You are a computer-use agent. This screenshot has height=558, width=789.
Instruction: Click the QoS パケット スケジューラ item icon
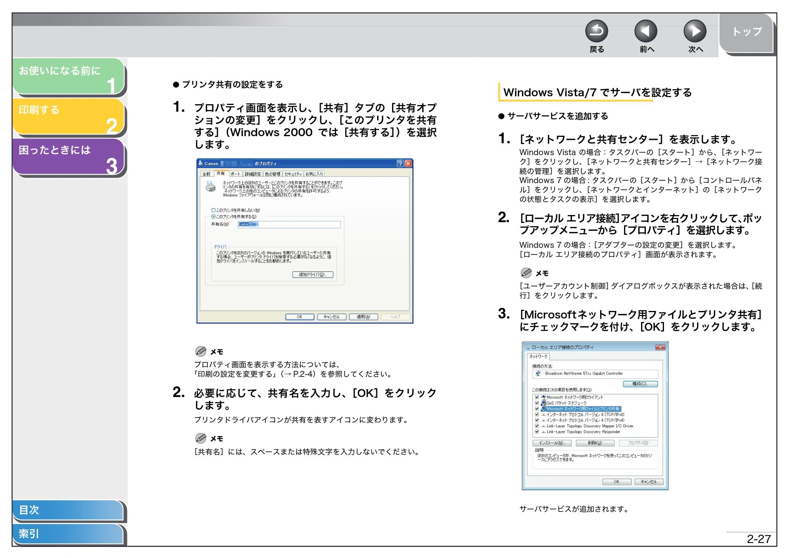point(544,403)
